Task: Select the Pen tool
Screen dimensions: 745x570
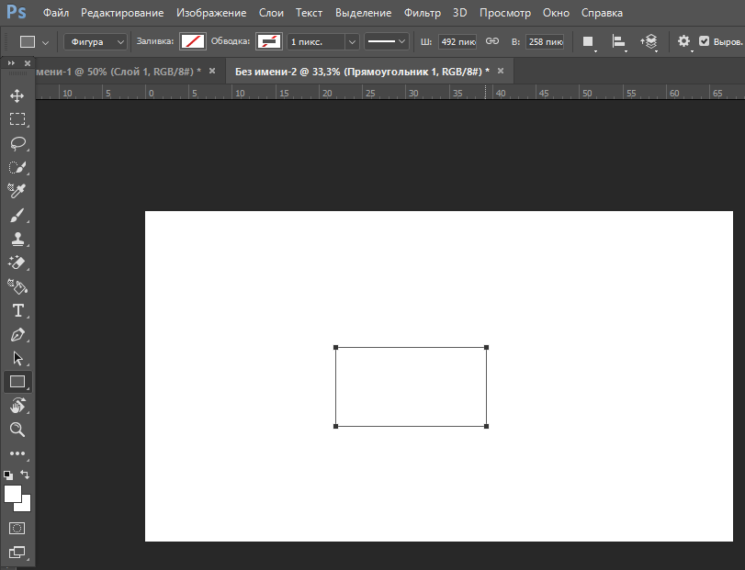Action: pyautogui.click(x=17, y=335)
